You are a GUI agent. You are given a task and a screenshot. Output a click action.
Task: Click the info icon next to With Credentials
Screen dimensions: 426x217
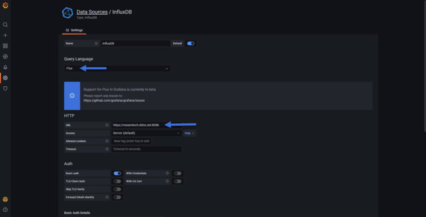pos(167,173)
